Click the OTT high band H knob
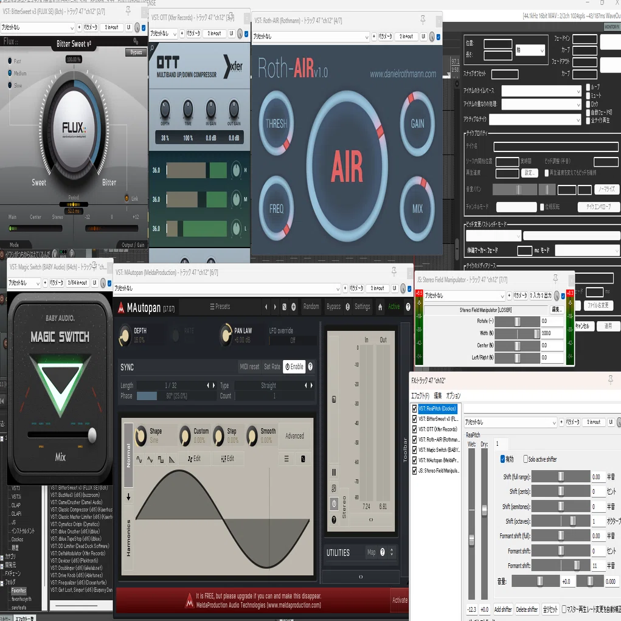621x621 pixels. coord(236,170)
